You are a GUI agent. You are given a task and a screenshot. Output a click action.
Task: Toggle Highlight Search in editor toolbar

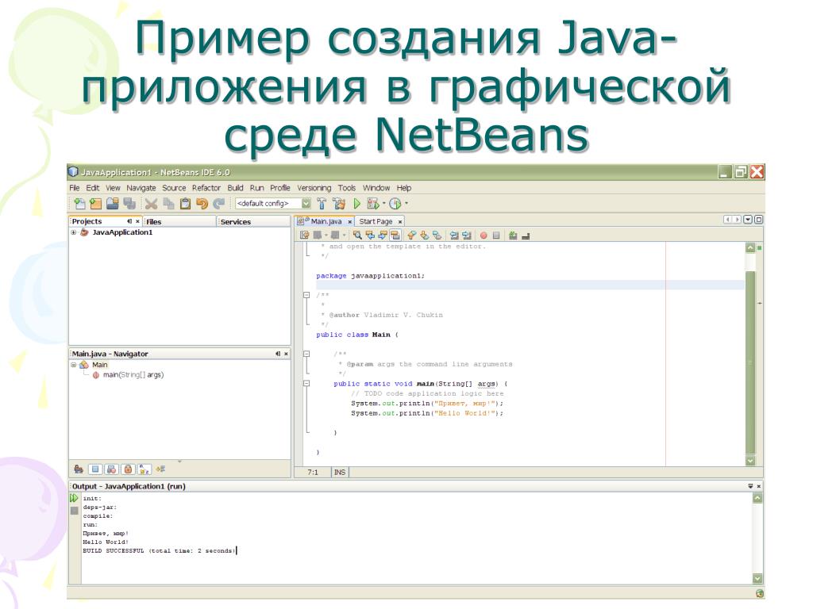pos(395,235)
